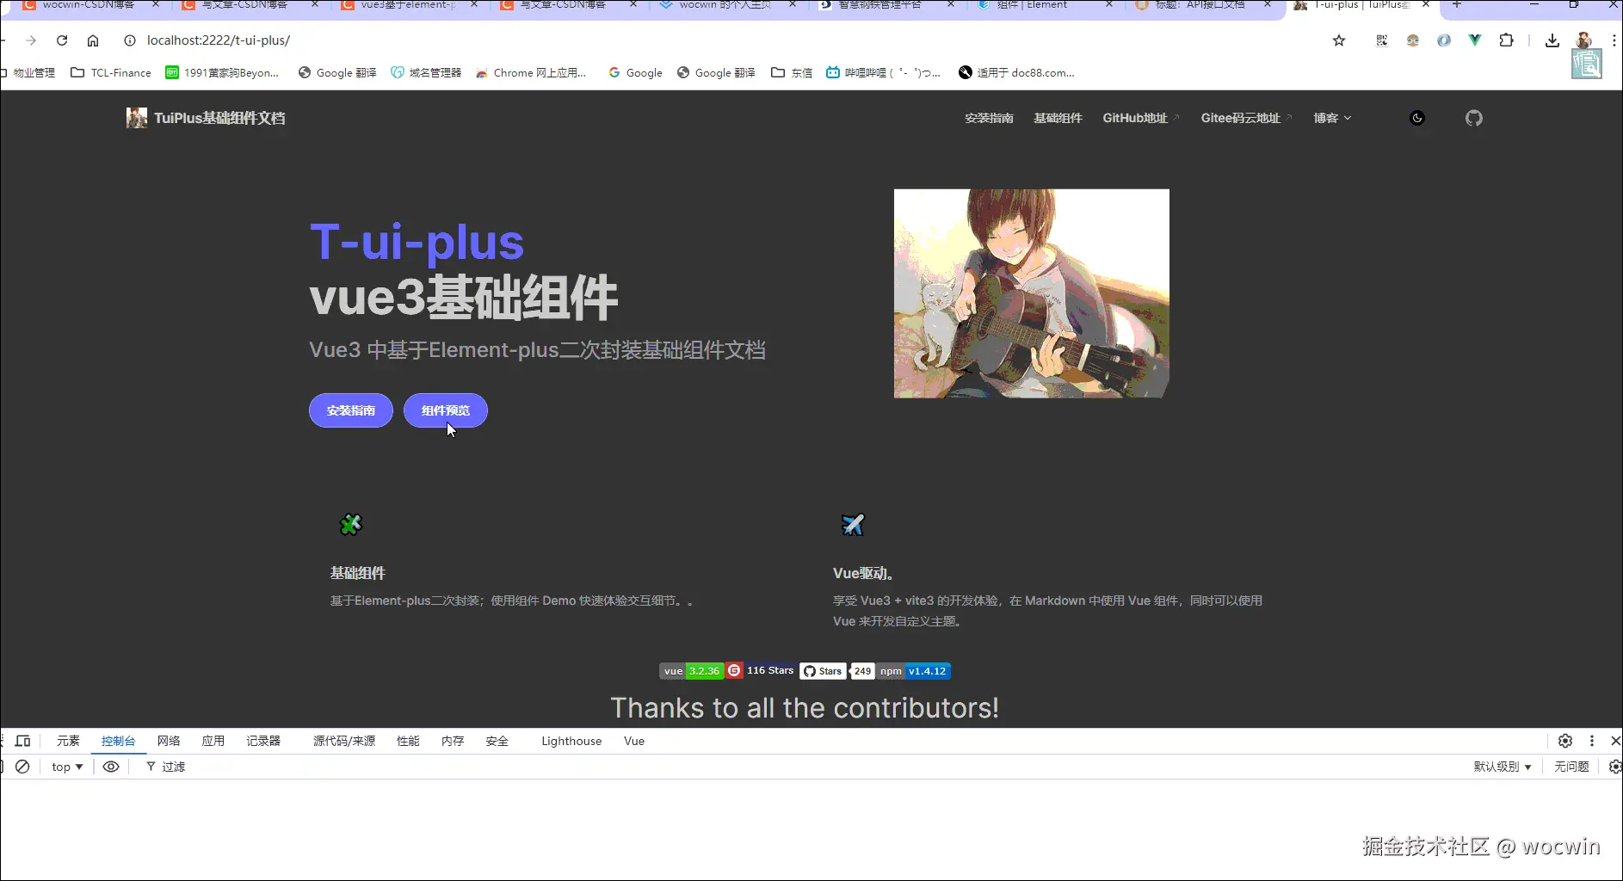This screenshot has height=881, width=1623.
Task: Open the 默认级别 log level dropdown
Action: tap(1503, 767)
